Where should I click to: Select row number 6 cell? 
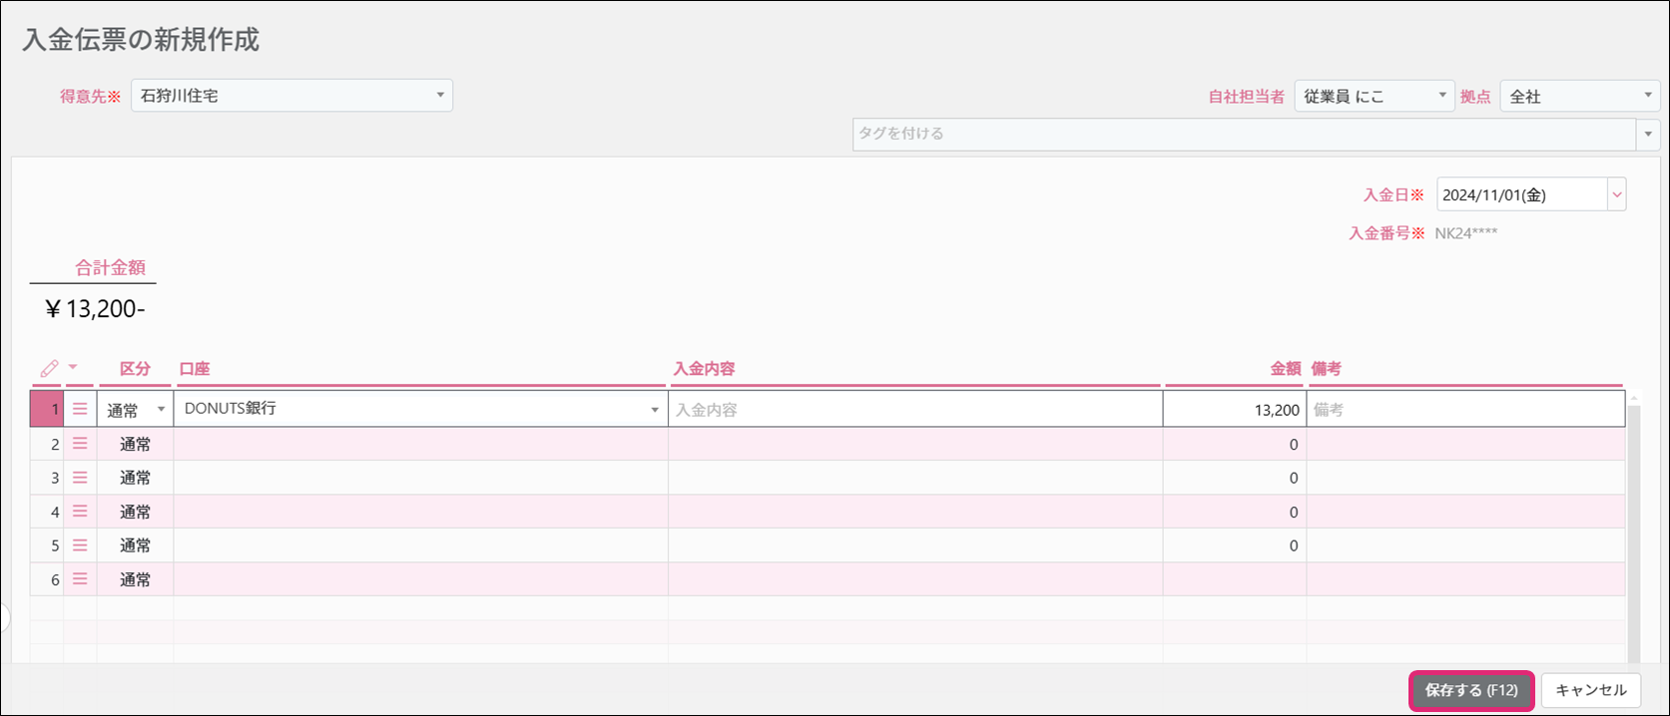(x=47, y=579)
